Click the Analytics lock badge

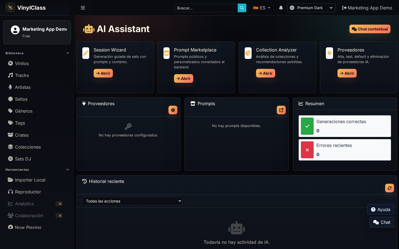59,204
